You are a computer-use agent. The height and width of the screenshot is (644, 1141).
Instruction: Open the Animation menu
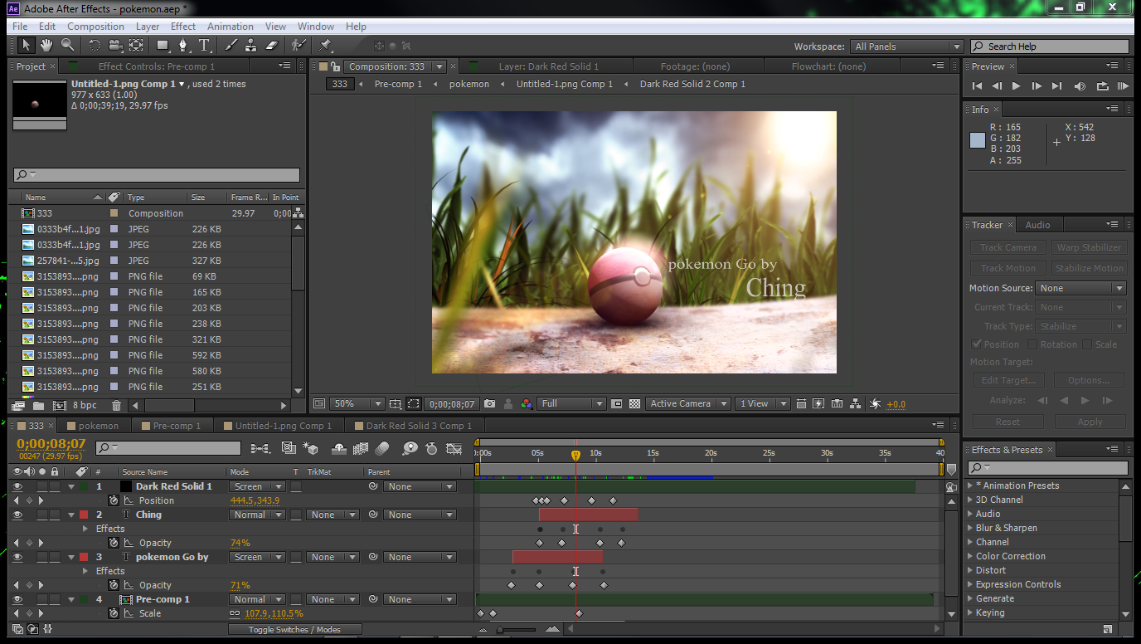[231, 27]
